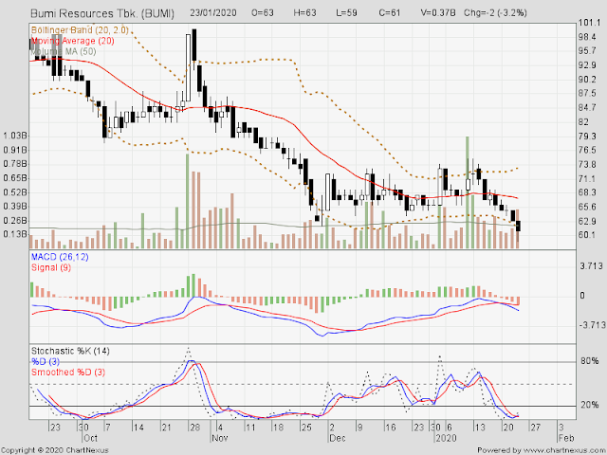Click the Smoothed %D (3) label
This screenshot has height=455, width=607.
[67, 372]
